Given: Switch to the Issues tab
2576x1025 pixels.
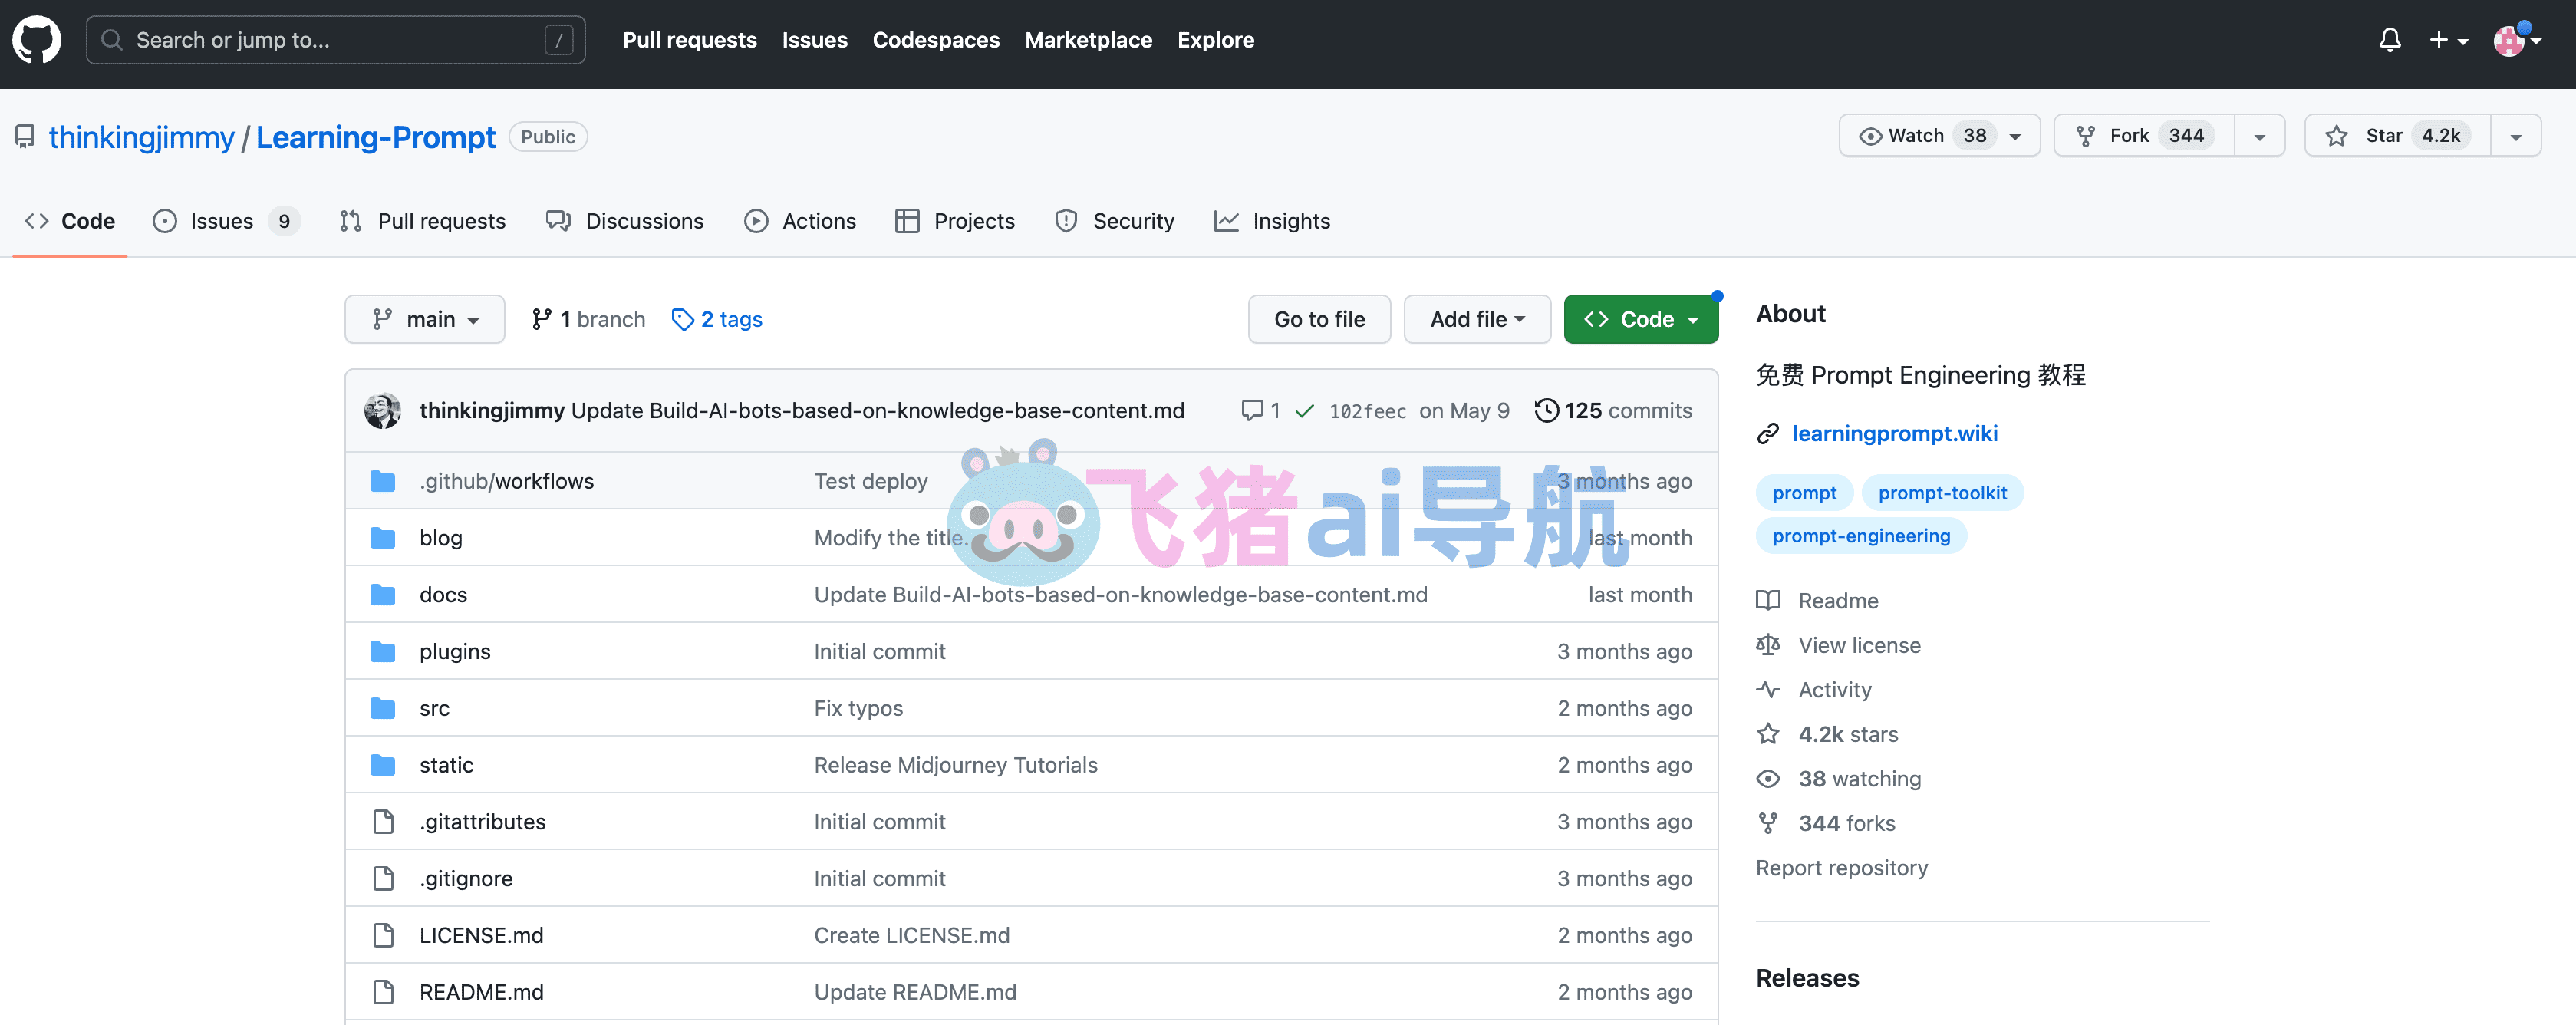Looking at the screenshot, I should [225, 221].
